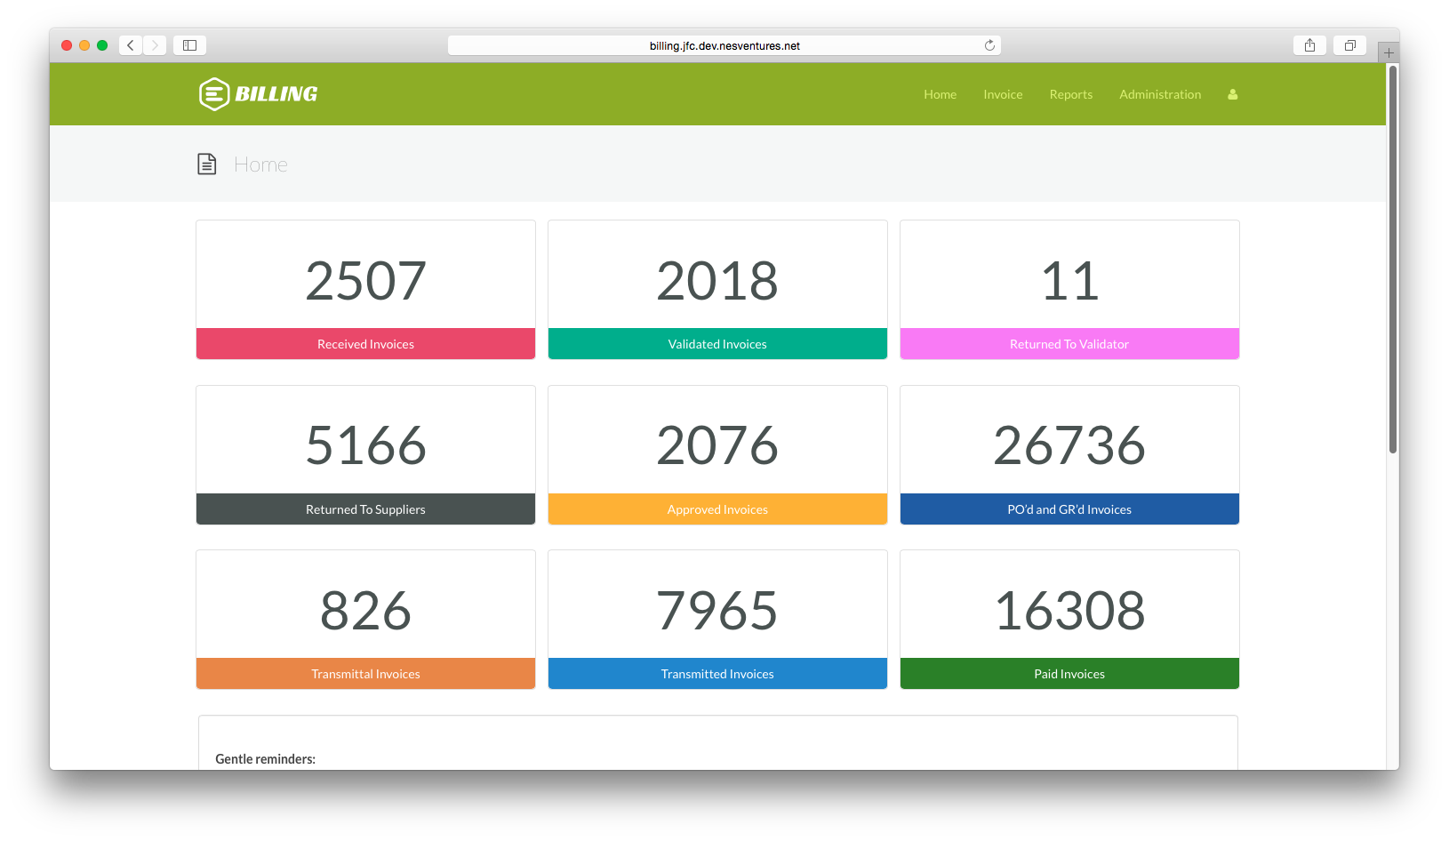
Task: Show all tabs using the tab overview icon
Action: (x=1349, y=44)
